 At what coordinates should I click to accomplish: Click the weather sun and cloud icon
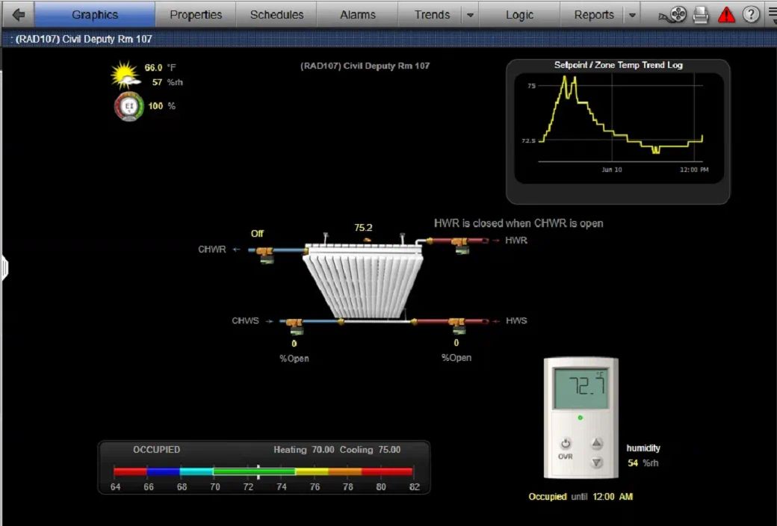pos(124,75)
